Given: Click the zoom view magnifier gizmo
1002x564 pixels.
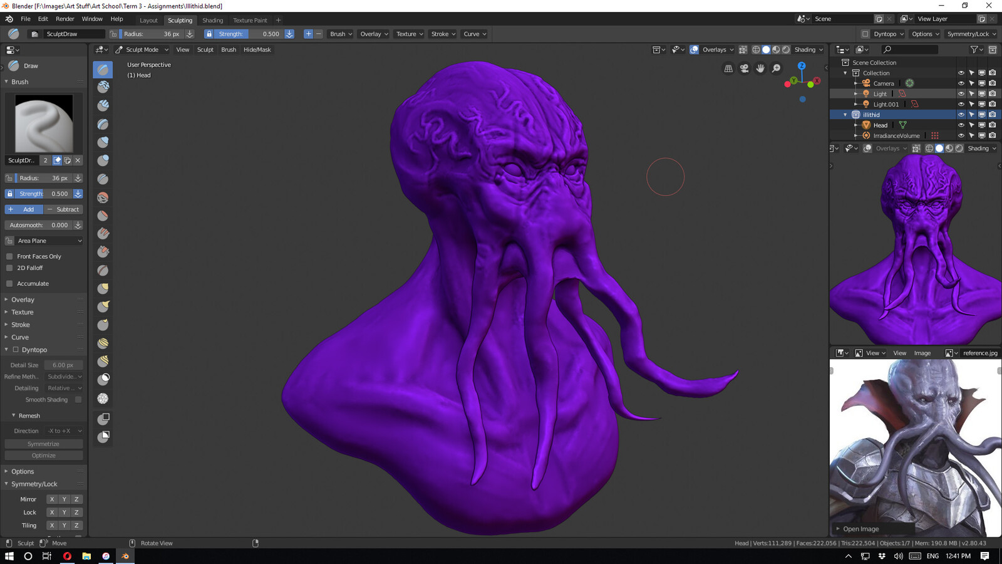Looking at the screenshot, I should coord(777,68).
